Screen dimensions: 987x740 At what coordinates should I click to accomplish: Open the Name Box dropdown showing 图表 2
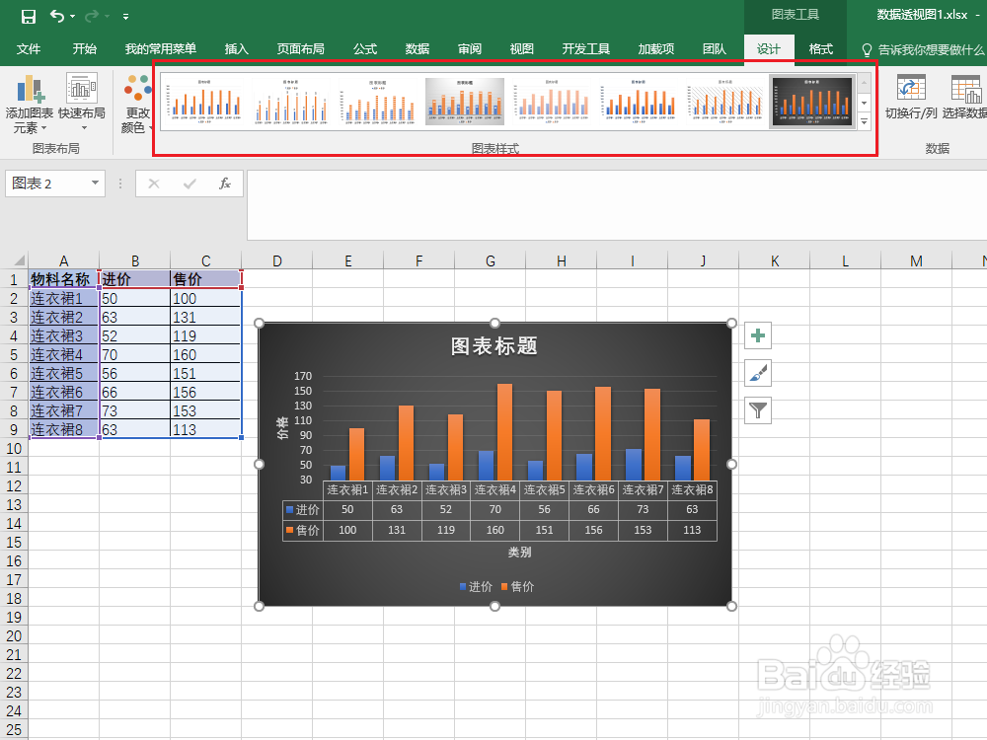pyautogui.click(x=95, y=184)
